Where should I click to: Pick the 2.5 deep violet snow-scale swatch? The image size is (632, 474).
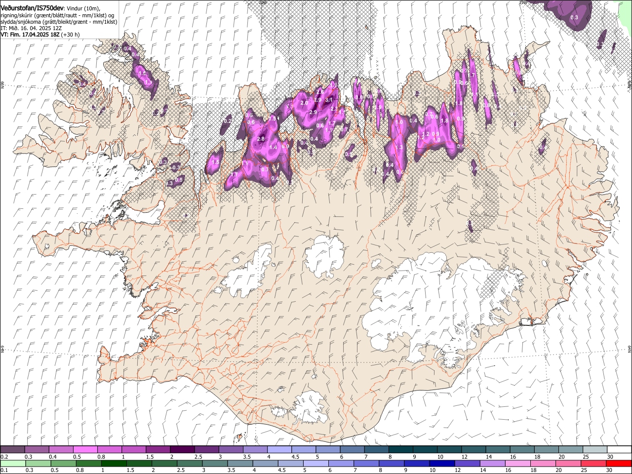pyautogui.click(x=206, y=449)
